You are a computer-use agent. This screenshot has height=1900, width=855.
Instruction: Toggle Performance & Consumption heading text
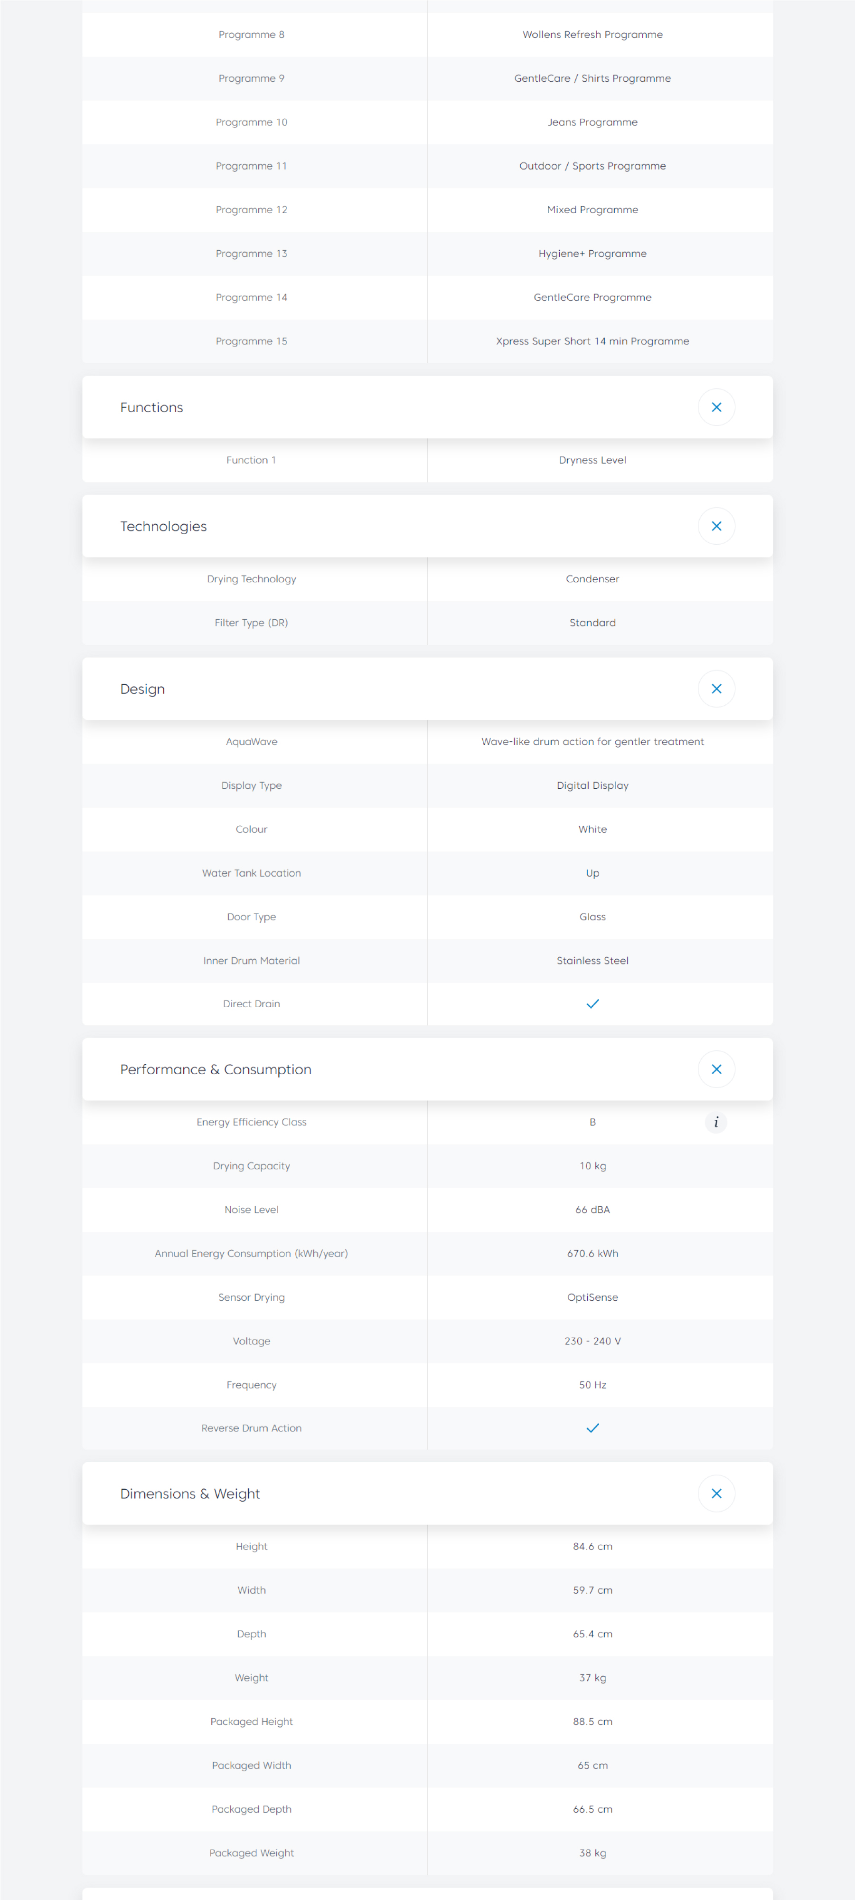pos(216,1070)
